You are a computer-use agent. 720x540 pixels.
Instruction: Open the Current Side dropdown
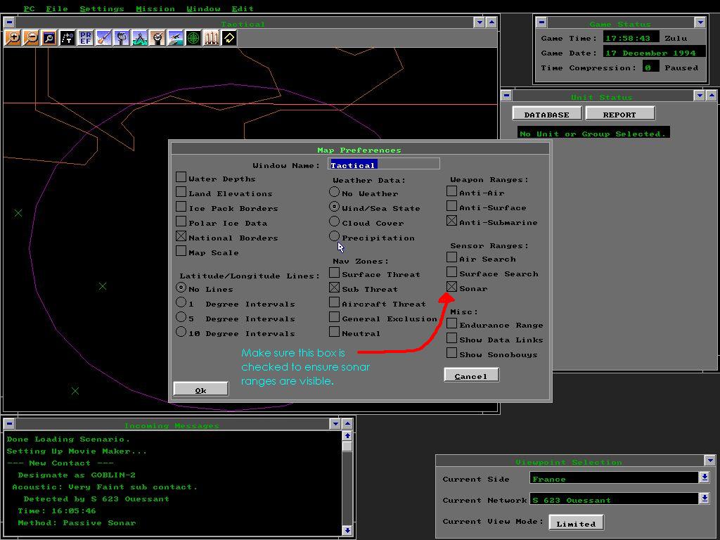pos(704,478)
